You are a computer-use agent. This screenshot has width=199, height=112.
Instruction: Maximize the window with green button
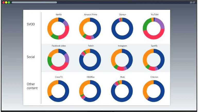(9, 2)
